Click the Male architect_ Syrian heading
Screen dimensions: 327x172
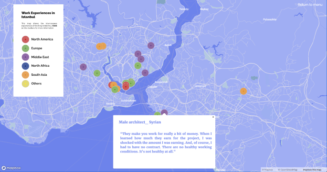[x=140, y=122]
